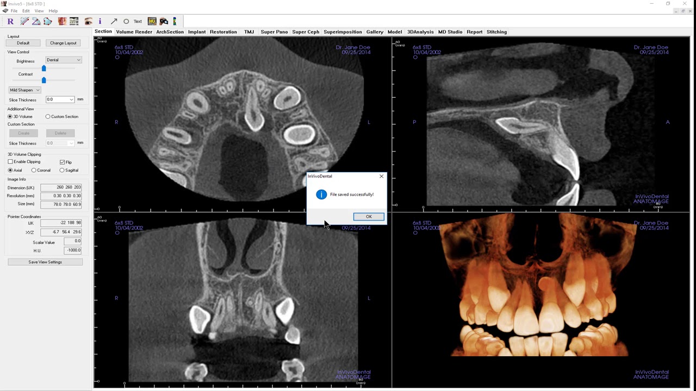Viewport: 696px width, 391px height.
Task: Select the distance measurement ruler tool
Action: click(24, 21)
